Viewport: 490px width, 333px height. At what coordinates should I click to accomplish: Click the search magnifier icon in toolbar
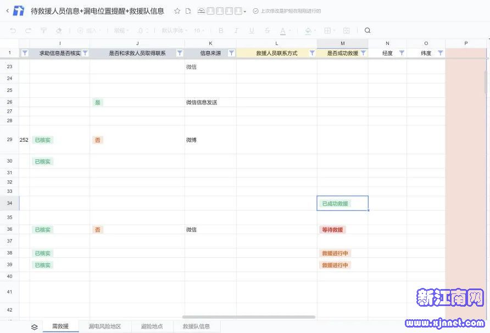(367, 31)
